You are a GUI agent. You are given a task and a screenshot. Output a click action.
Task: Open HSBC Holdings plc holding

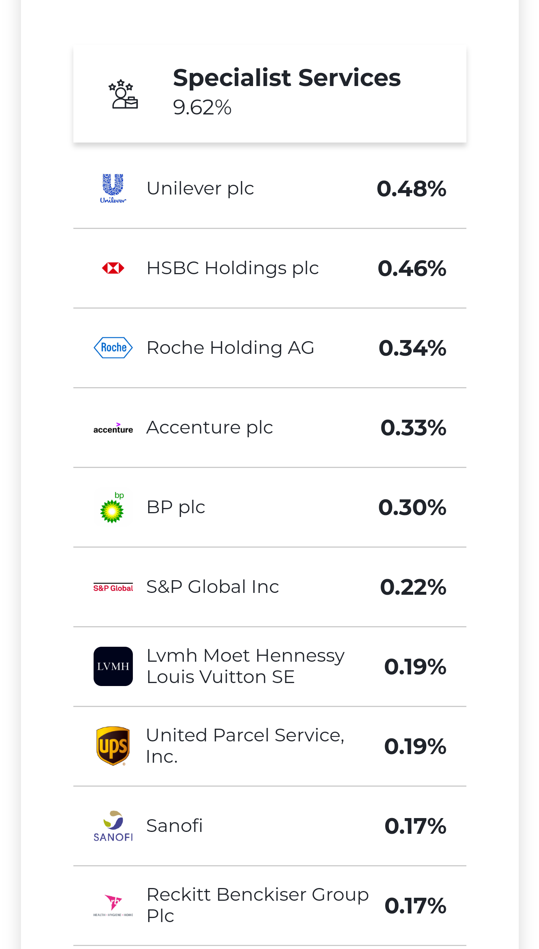(232, 268)
